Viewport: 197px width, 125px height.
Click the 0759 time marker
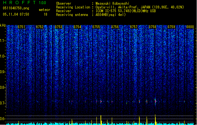point(171,27)
